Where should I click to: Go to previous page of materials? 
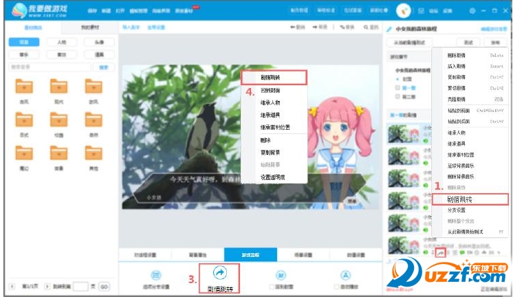coord(12,287)
